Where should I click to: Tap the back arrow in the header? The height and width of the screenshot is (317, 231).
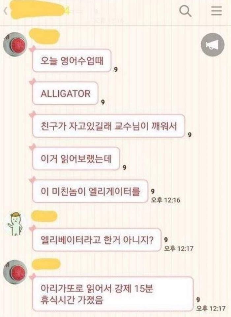pos(6,11)
